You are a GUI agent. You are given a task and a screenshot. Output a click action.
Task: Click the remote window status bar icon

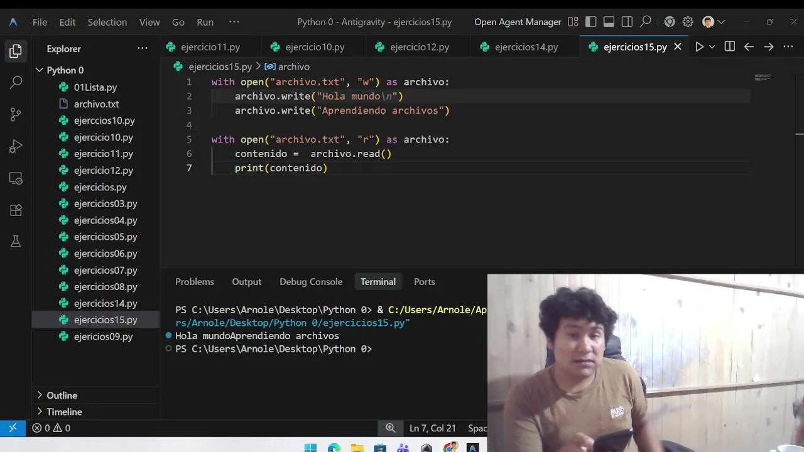point(13,428)
